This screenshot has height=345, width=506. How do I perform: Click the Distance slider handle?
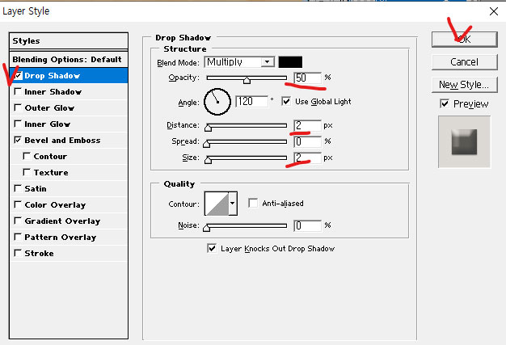click(209, 128)
